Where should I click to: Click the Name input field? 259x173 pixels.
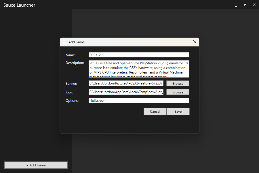click(139, 55)
